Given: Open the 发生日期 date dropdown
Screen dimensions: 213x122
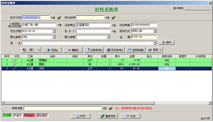Looking at the screenshot, I should point(54,31).
